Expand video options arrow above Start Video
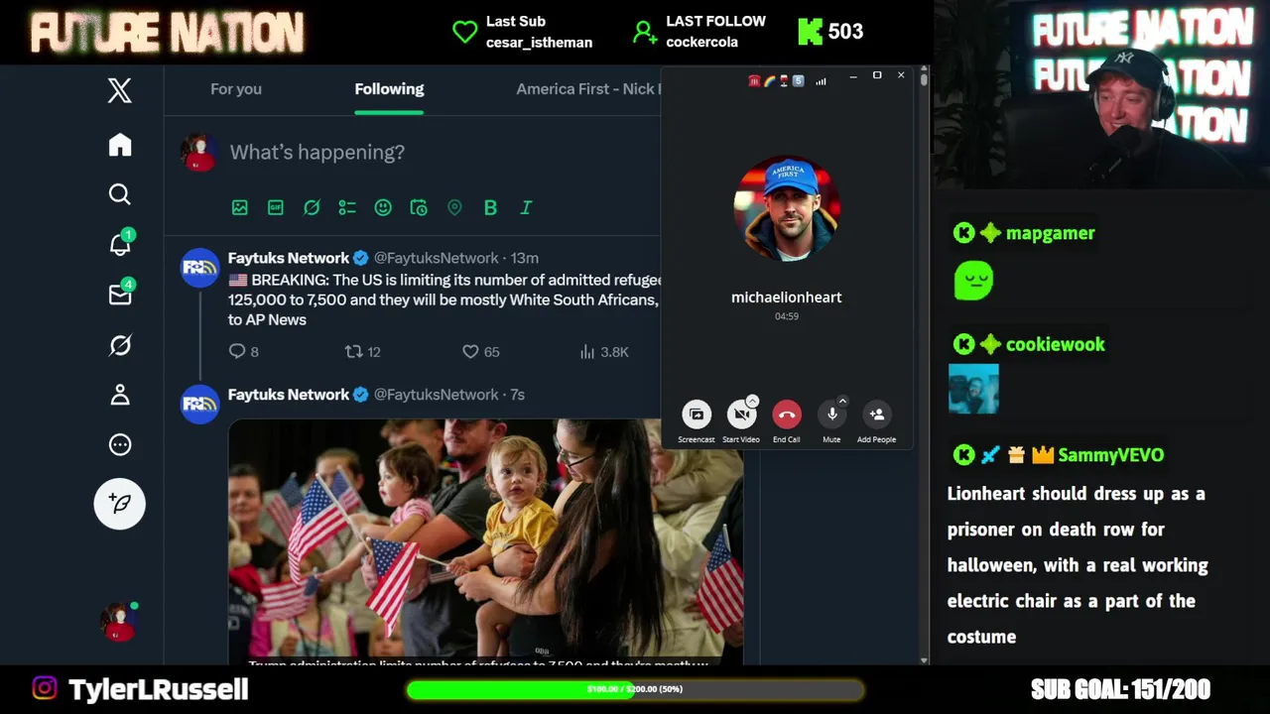 [x=752, y=401]
